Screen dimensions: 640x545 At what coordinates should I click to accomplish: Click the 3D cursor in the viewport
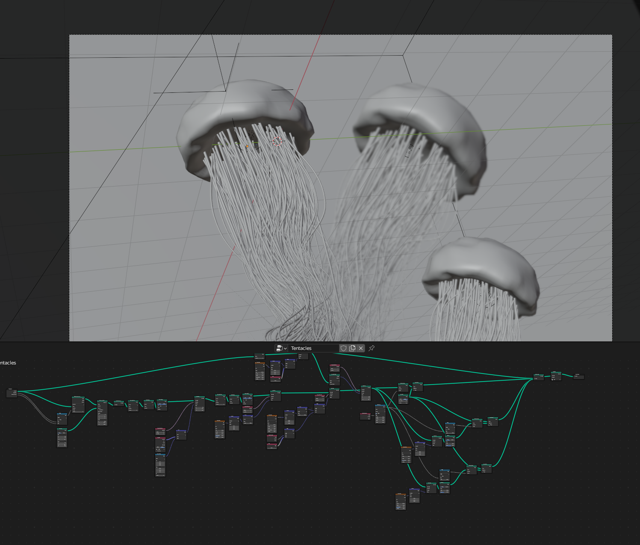pyautogui.click(x=277, y=142)
